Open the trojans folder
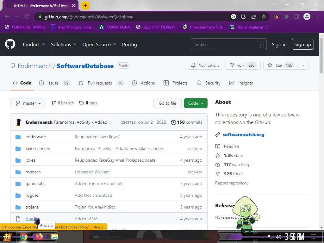324x243 pixels. [32, 207]
